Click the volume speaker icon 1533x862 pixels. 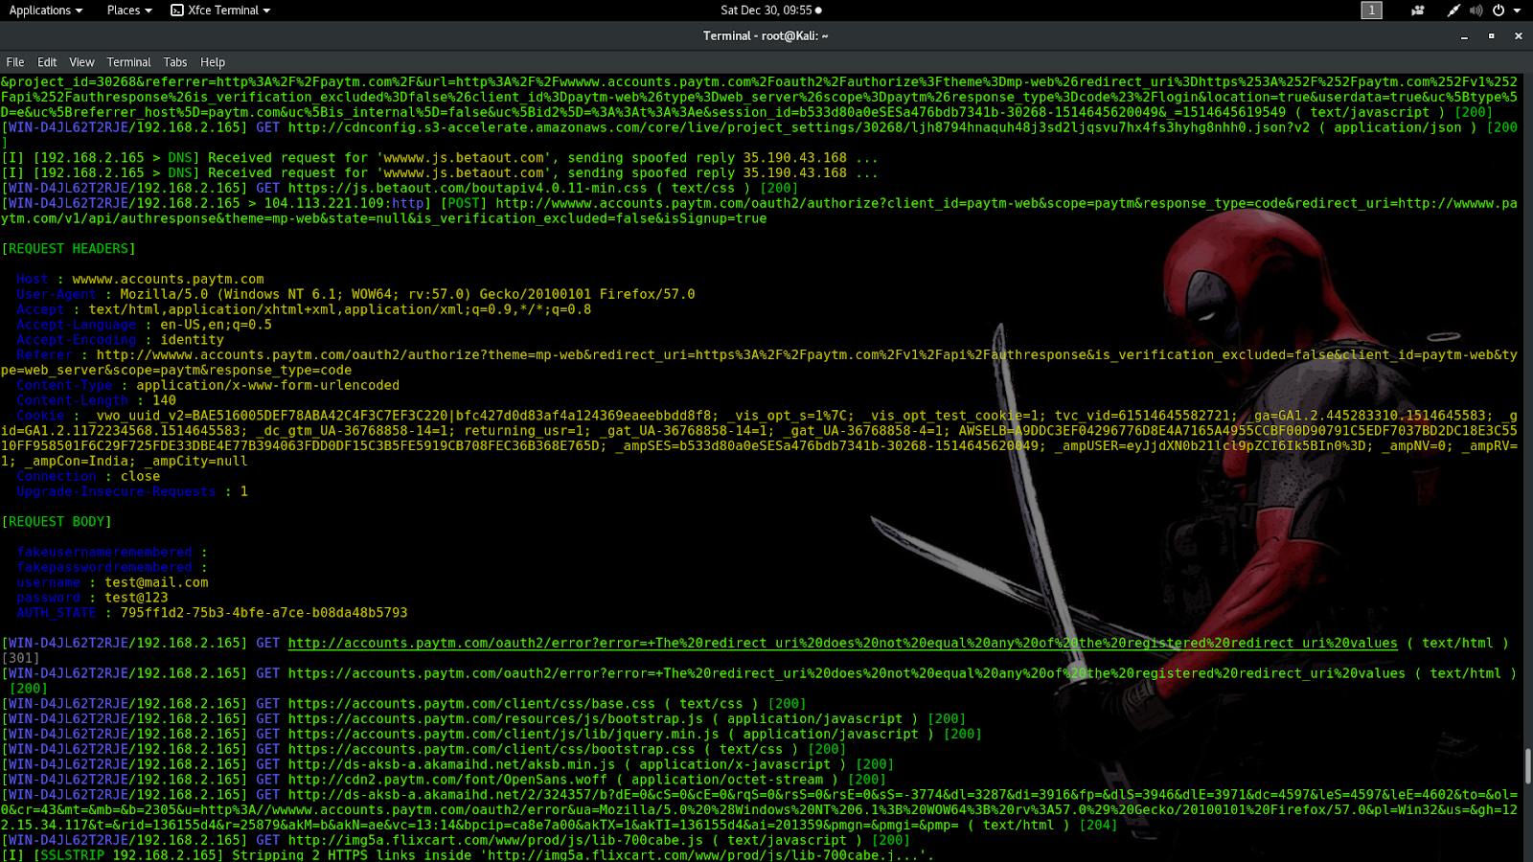(1476, 11)
